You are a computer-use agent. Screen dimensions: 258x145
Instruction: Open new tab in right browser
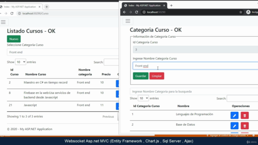(x=171, y=5)
